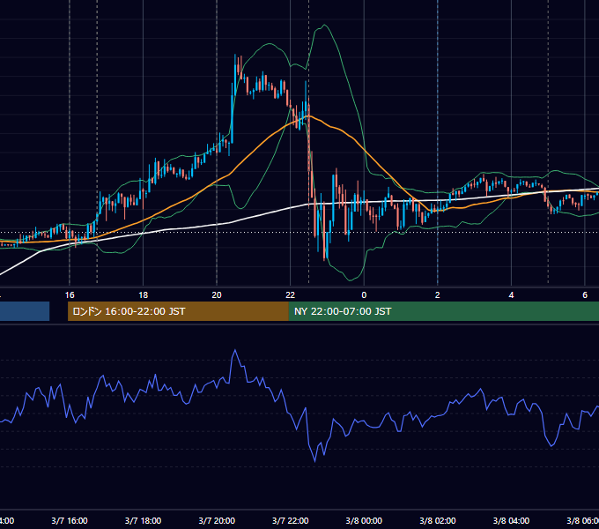The height and width of the screenshot is (529, 599).
Task: Click the 3/8 04:00 date label
Action: [x=511, y=521]
